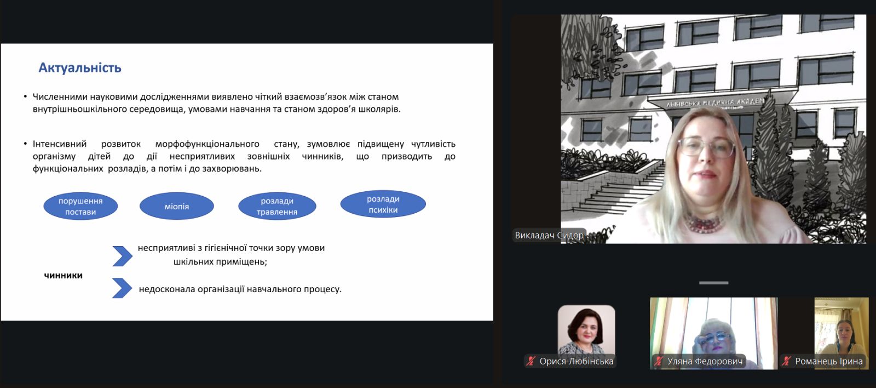Click the upper blue chevron arrow on slide
This screenshot has height=388, width=876.
tap(122, 256)
